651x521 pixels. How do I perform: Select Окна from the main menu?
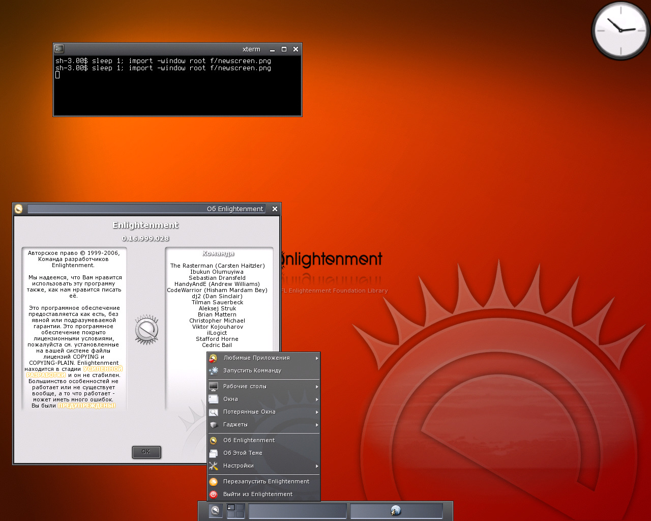pyautogui.click(x=230, y=399)
